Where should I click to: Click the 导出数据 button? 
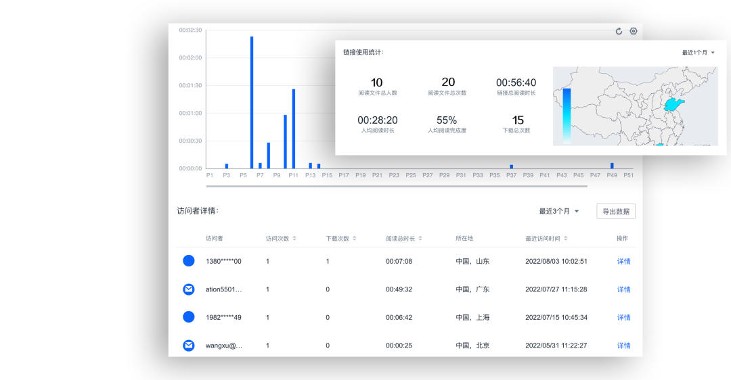click(x=616, y=212)
